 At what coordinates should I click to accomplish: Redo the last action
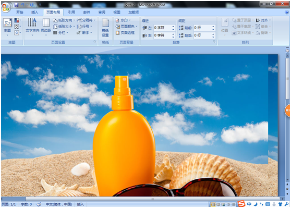pos(32,5)
